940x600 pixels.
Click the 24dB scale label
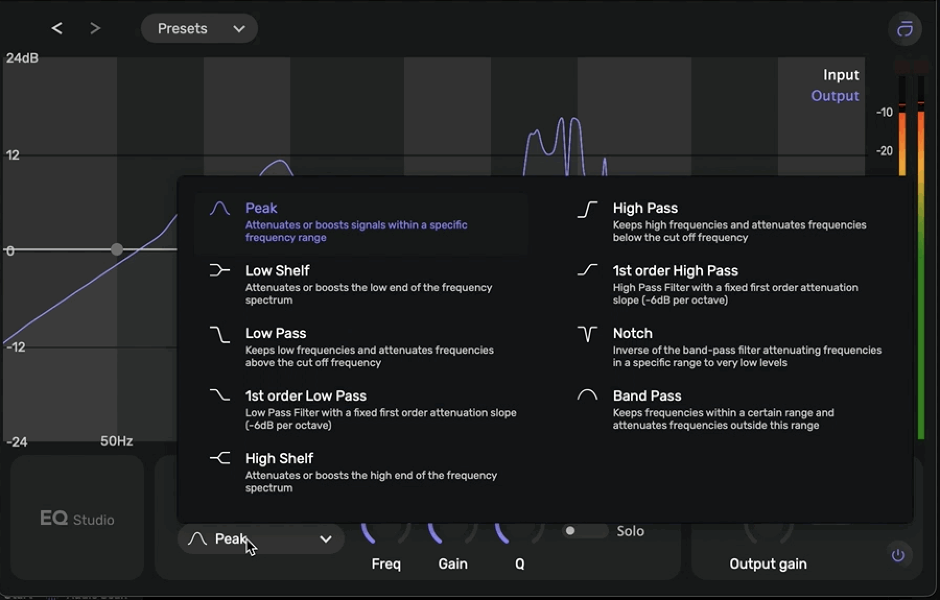(22, 58)
